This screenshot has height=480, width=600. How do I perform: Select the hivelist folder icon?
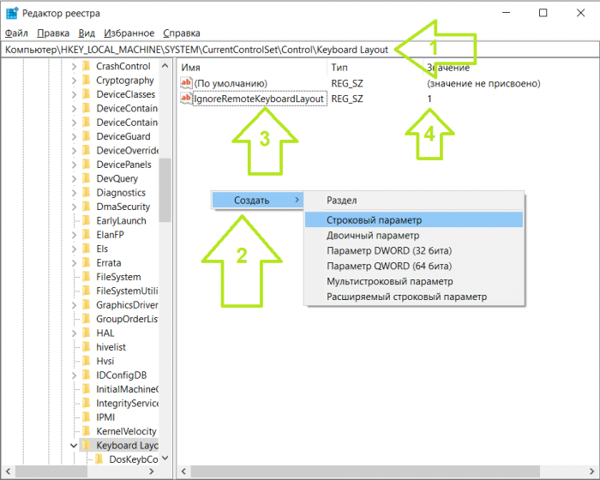(87, 347)
